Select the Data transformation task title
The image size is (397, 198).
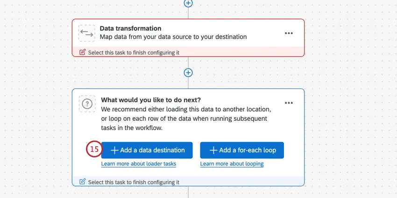[130, 28]
